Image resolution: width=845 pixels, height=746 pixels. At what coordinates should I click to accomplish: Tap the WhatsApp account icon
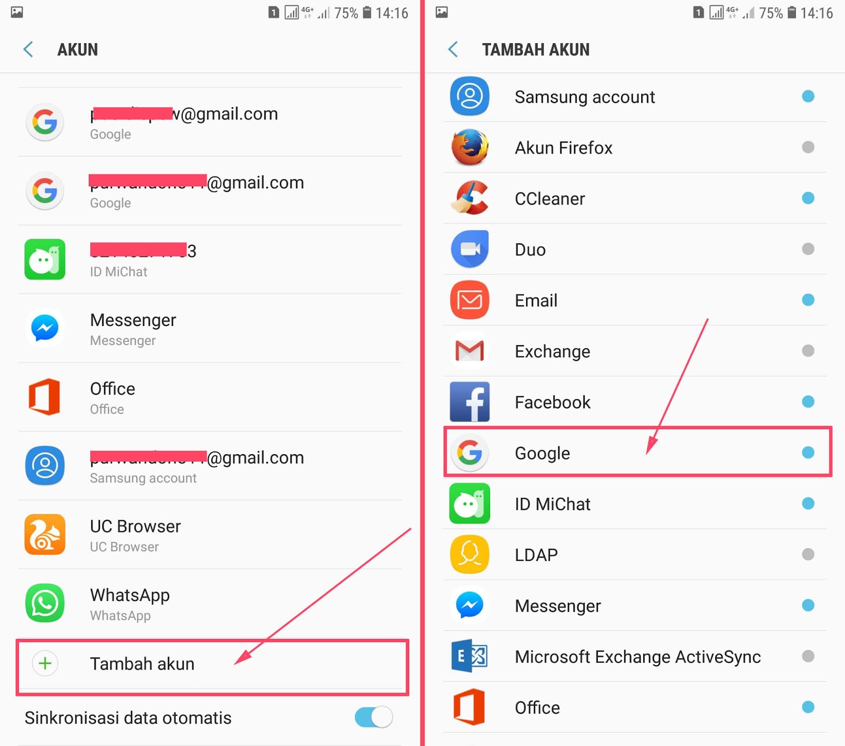45,603
